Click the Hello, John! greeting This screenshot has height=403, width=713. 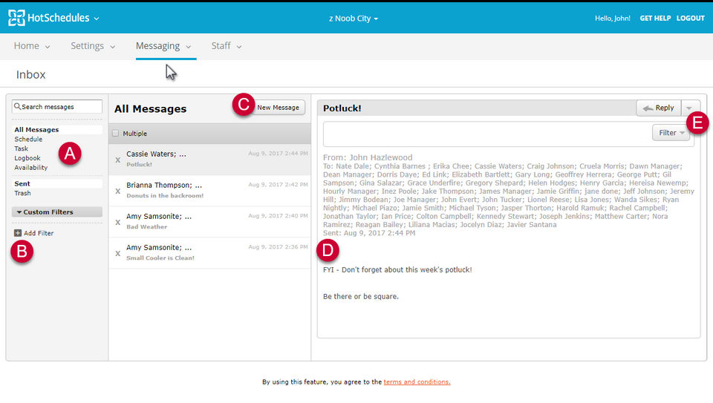pos(613,18)
